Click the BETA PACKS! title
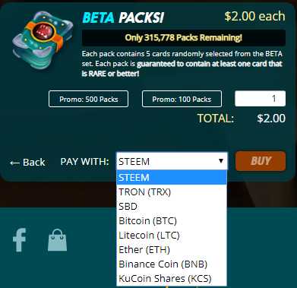The height and width of the screenshot is (288, 297). click(123, 17)
